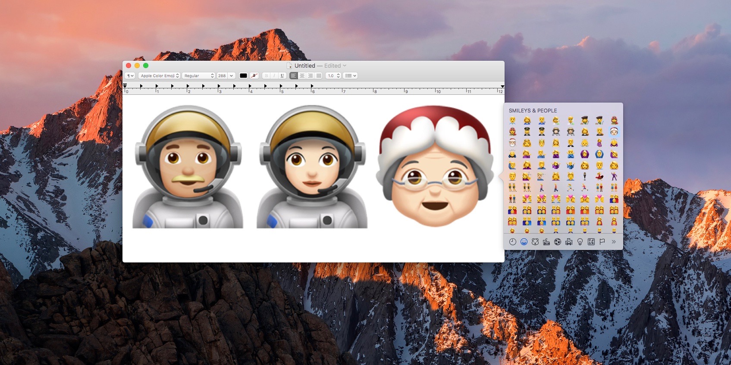Click the line spacing 1.0 stepper
The height and width of the screenshot is (365, 731).
click(x=338, y=76)
